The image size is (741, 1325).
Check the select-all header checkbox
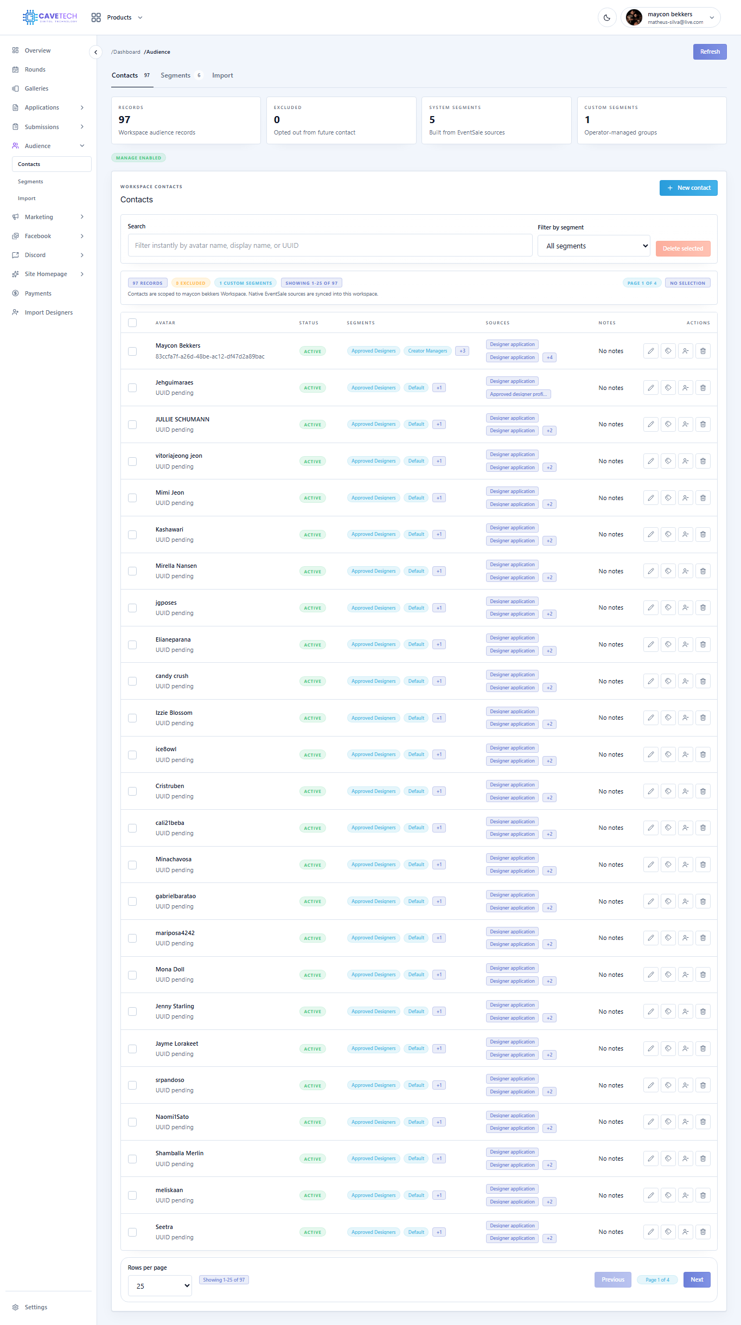point(132,323)
